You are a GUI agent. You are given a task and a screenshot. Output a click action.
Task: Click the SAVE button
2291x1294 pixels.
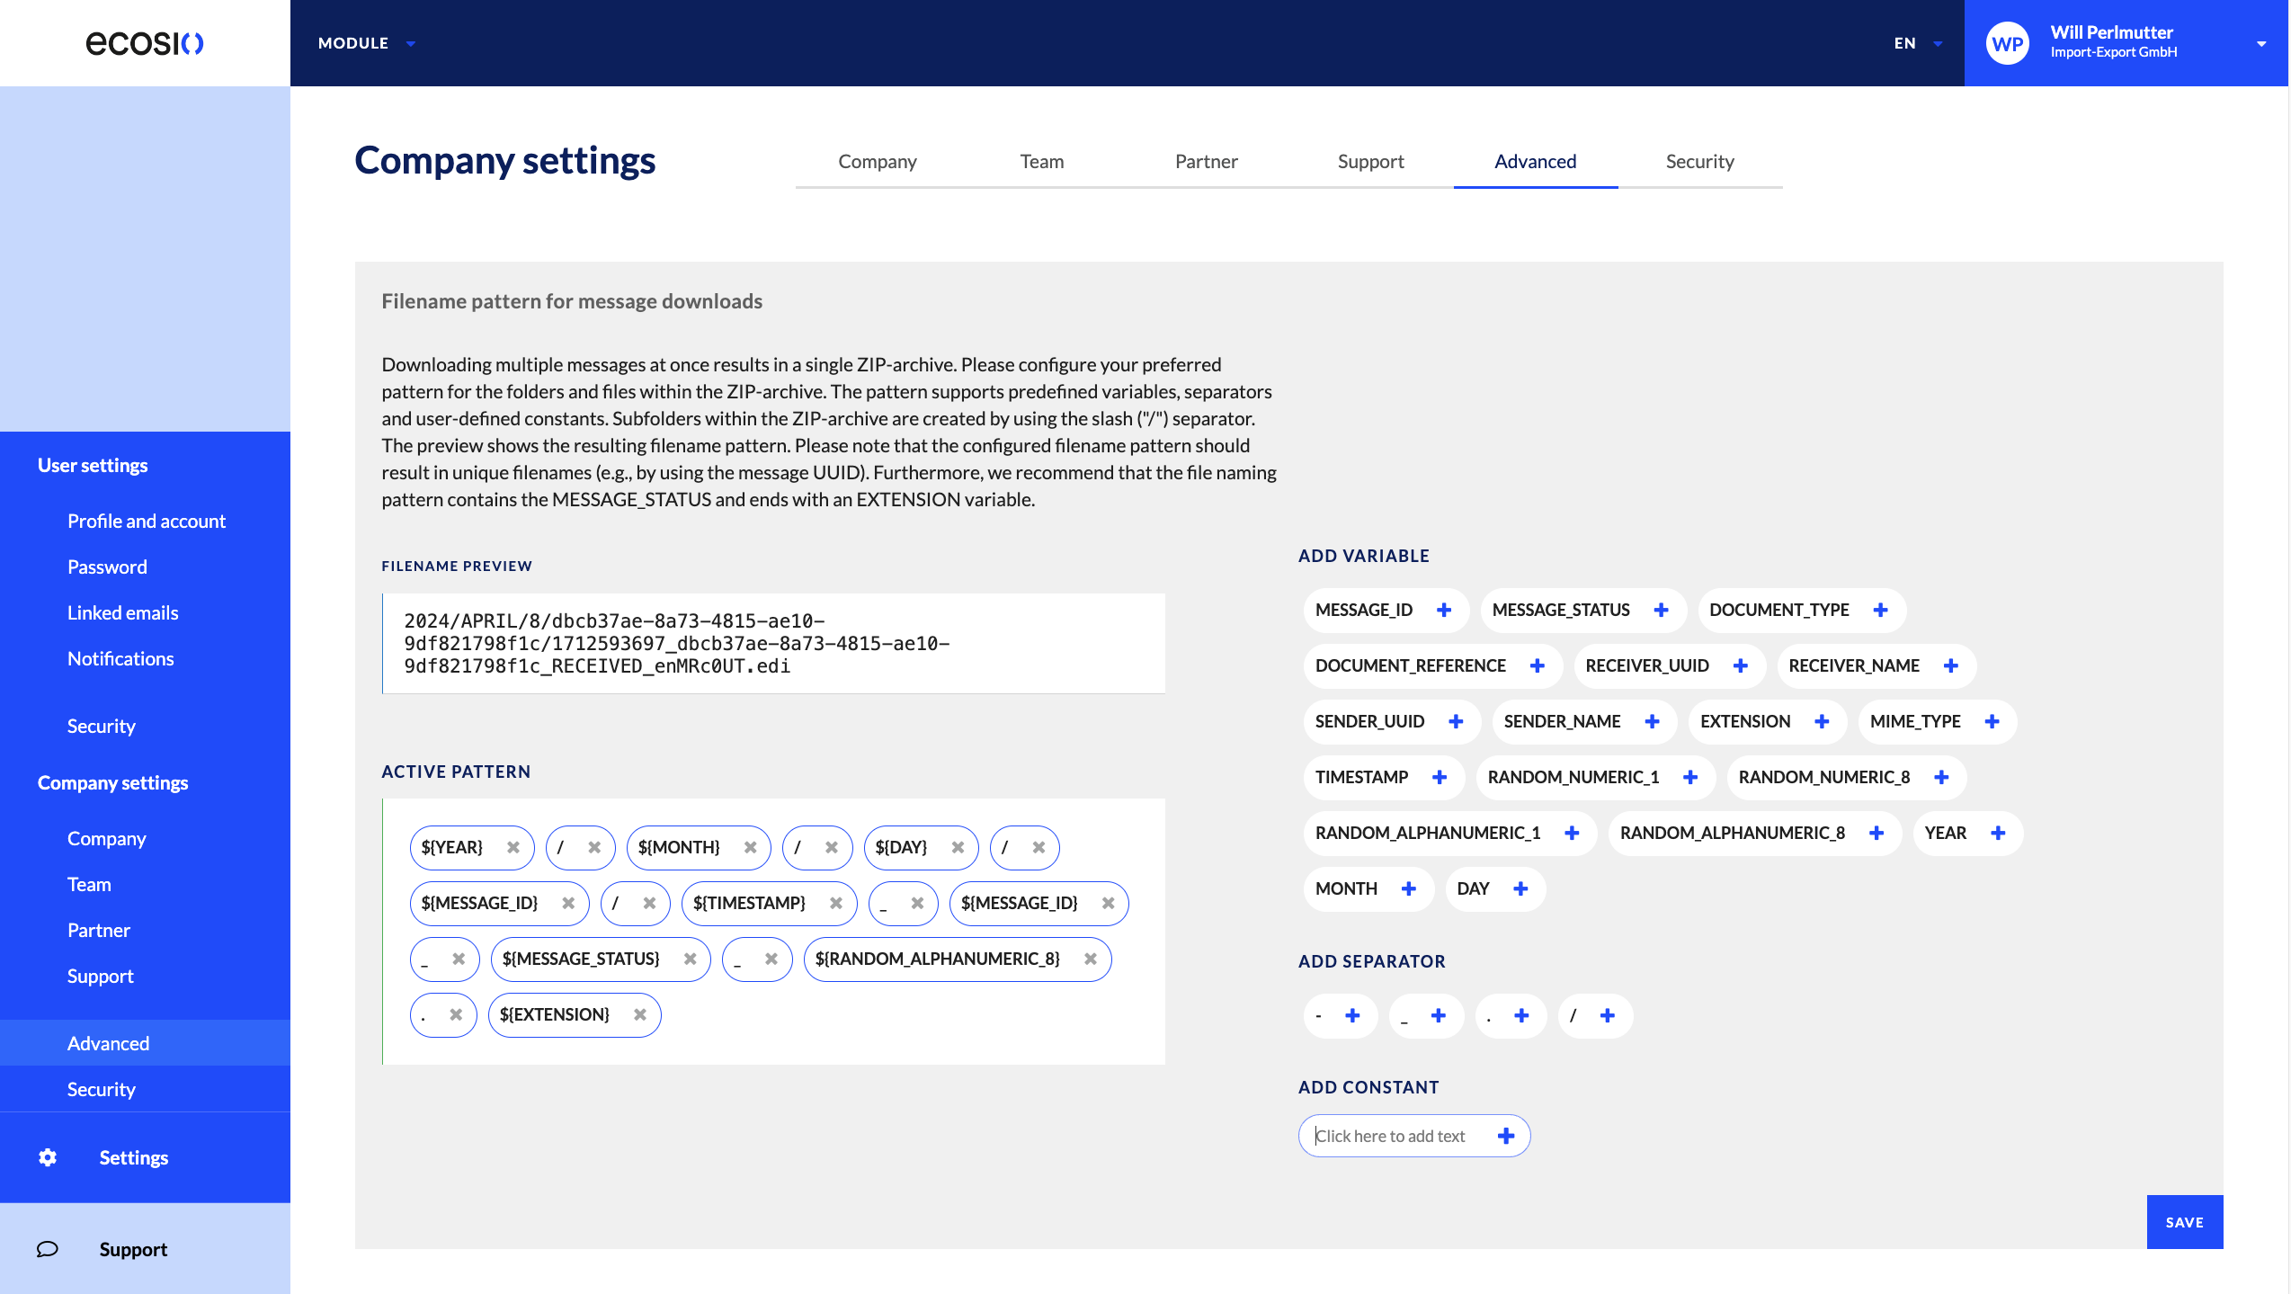pyautogui.click(x=2185, y=1222)
